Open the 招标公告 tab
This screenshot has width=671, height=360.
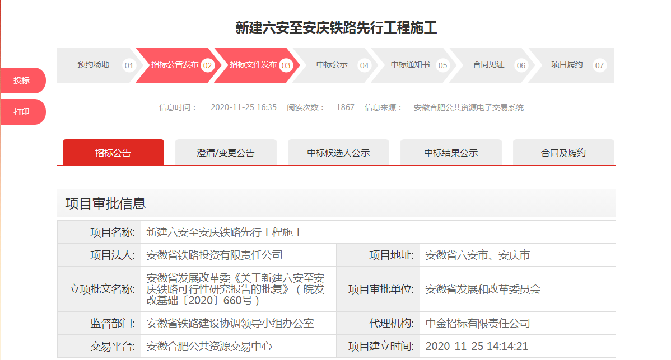113,153
